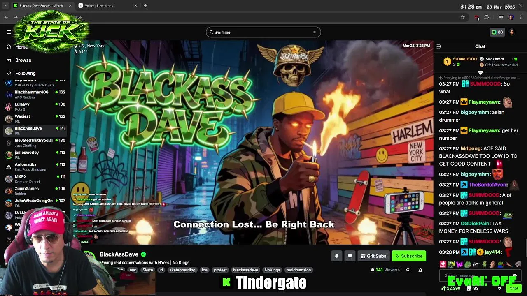Click the 'Replying to u600330' reply reference
The width and height of the screenshot is (527, 296).
coord(479,78)
